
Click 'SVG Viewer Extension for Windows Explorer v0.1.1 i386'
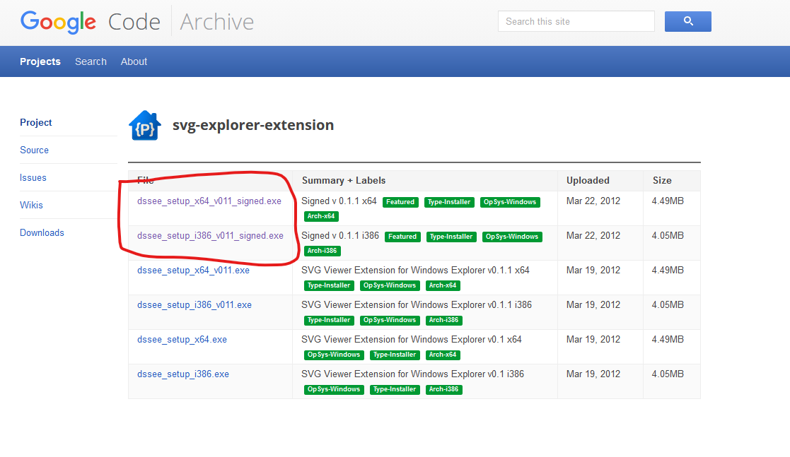(417, 305)
